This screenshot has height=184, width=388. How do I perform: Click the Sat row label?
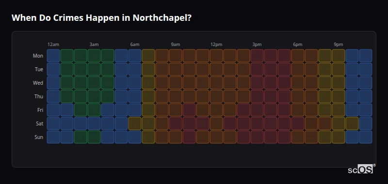point(39,123)
